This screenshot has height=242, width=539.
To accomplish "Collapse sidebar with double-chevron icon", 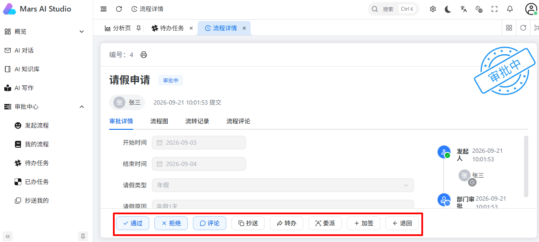I will [x=8, y=236].
